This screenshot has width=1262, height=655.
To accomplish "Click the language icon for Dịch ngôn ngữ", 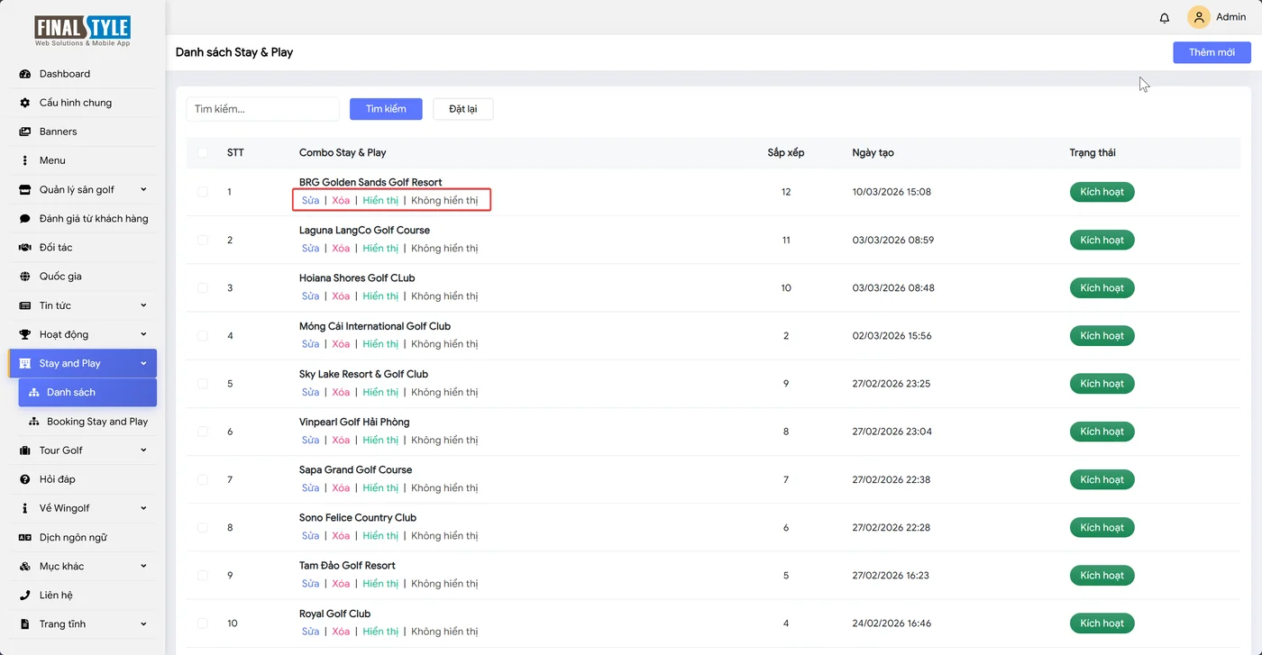I will [25, 538].
